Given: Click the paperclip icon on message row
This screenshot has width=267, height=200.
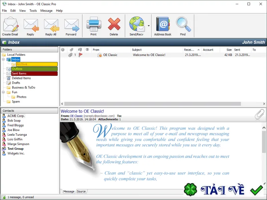Looking at the screenshot, I should click(70, 55).
